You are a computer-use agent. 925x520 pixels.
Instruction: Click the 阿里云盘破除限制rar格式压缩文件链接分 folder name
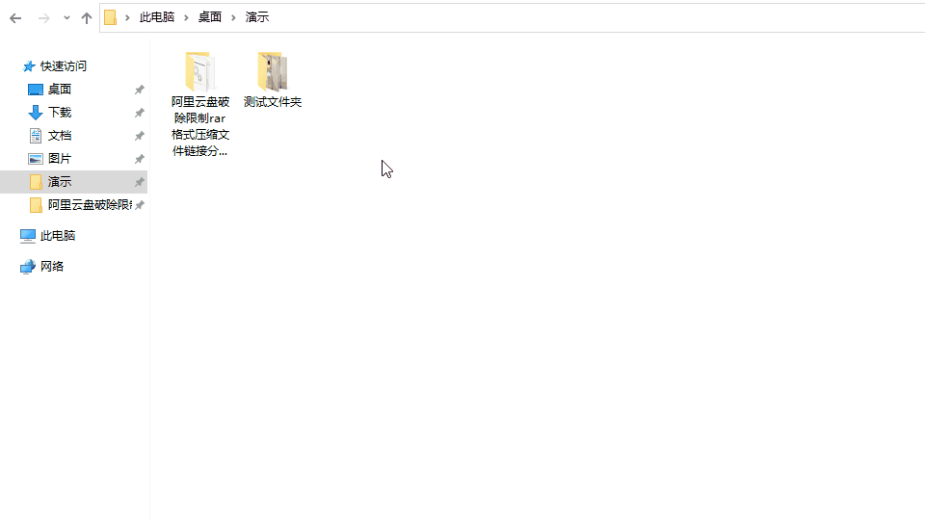coord(200,126)
